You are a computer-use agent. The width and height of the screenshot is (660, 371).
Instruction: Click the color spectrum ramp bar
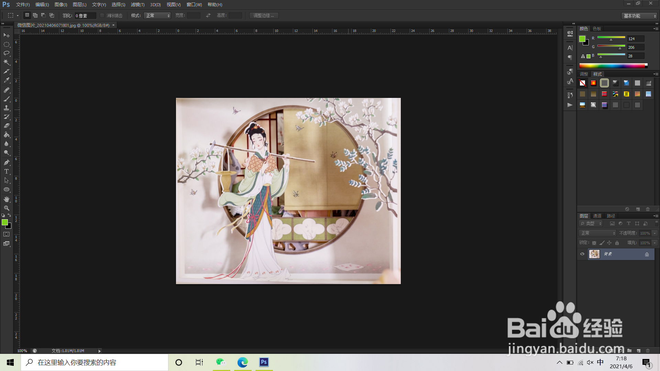[613, 66]
